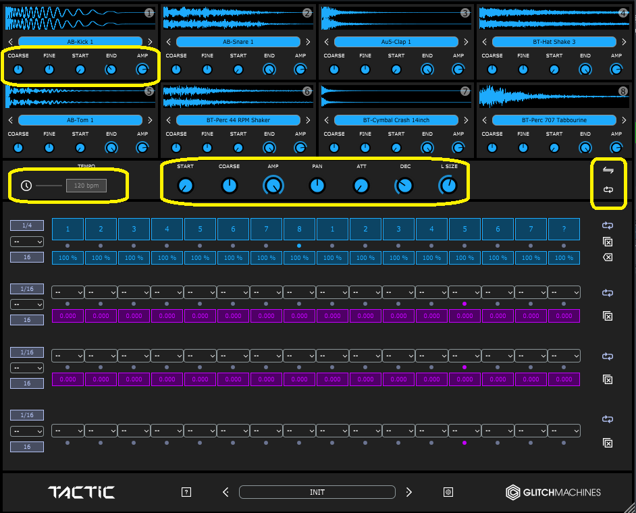Click the square settings icon right of the INIT preset
The height and width of the screenshot is (513, 636).
tap(448, 492)
